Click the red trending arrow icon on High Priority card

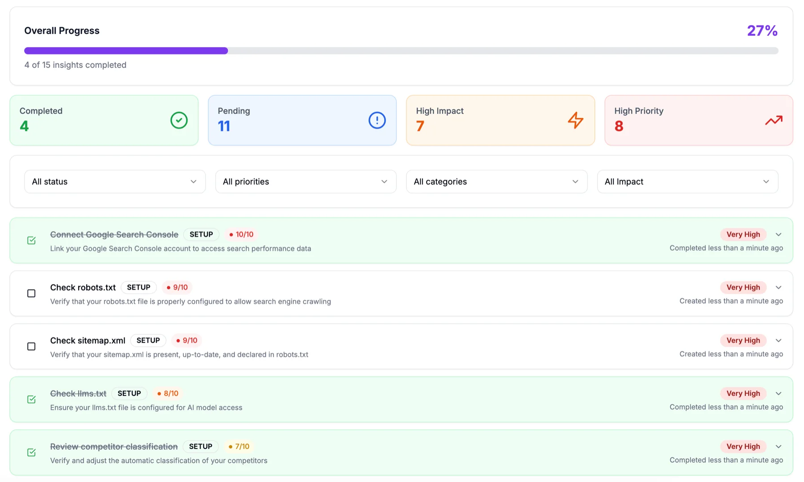774,120
